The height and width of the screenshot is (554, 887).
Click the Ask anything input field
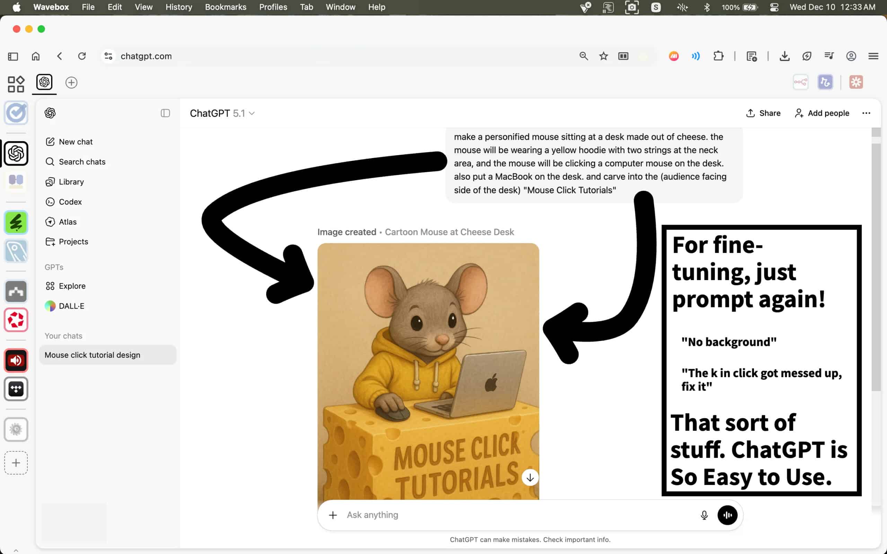click(x=512, y=515)
